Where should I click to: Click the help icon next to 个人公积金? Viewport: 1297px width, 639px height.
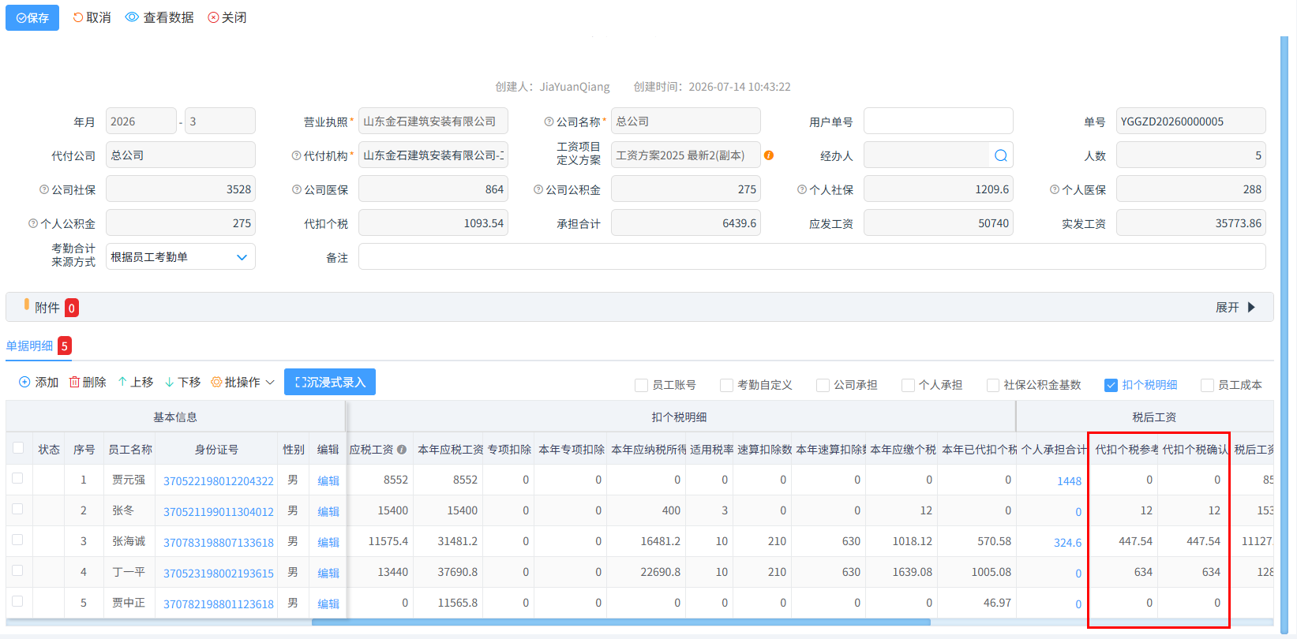[x=33, y=223]
